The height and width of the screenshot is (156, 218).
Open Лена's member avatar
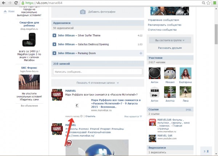pyautogui.click(x=185, y=92)
